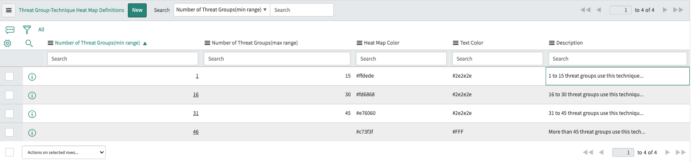The height and width of the screenshot is (162, 691).
Task: Open the search field chooser dropdown
Action: [222, 10]
